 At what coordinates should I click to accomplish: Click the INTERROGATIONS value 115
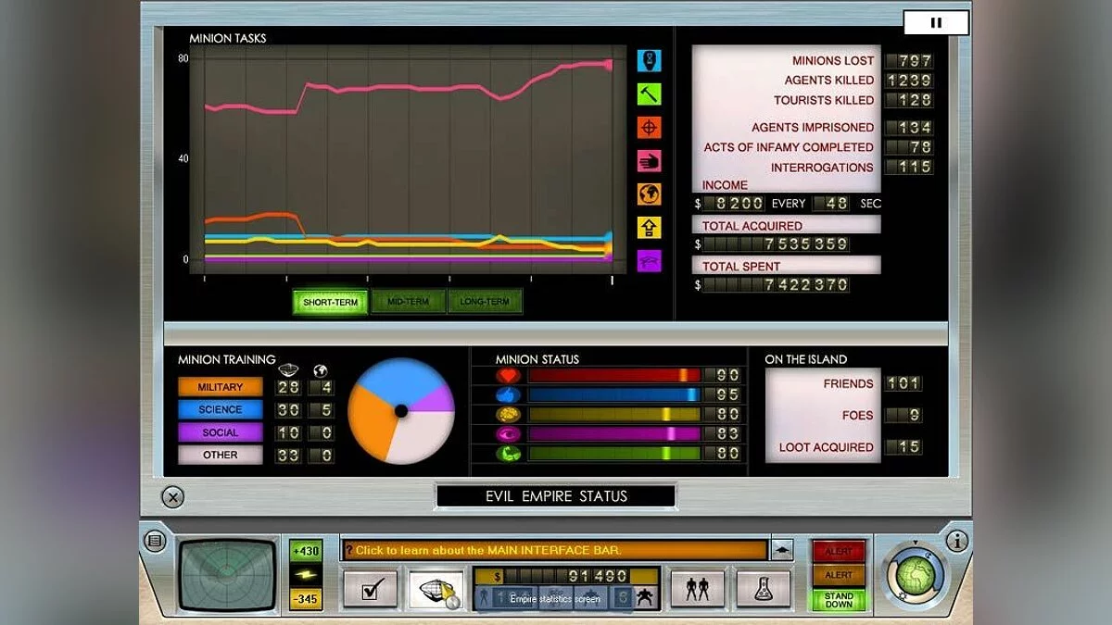click(908, 168)
